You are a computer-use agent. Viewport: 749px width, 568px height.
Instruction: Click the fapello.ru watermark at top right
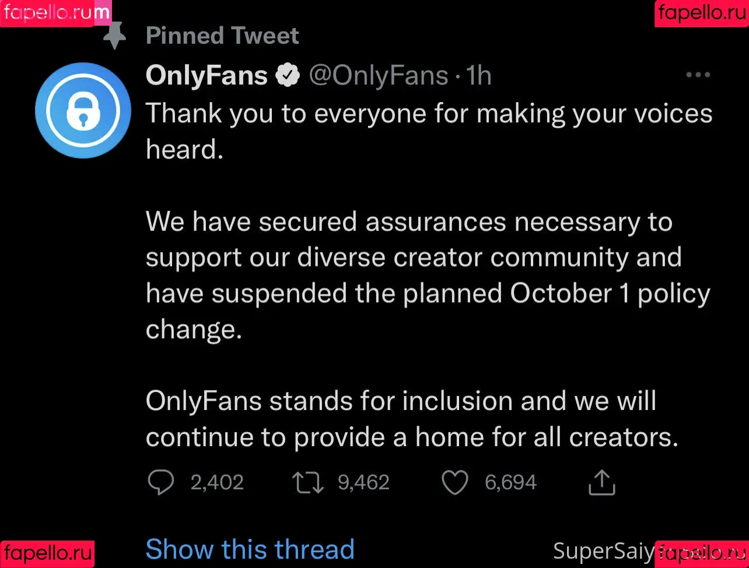pos(702,13)
